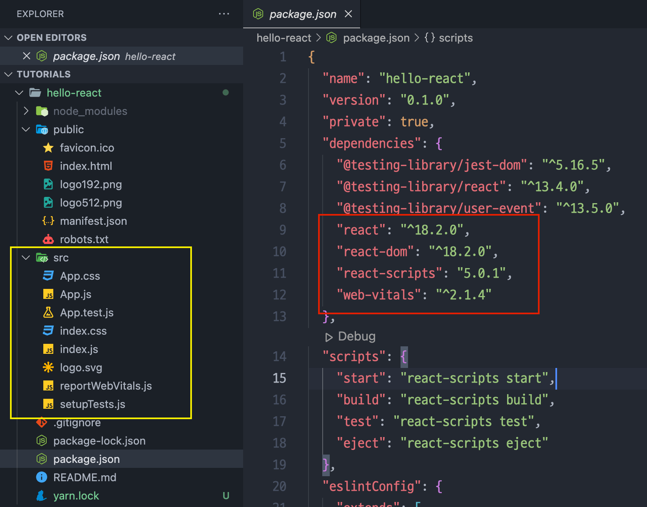Click the JS icon beside reportWebVitals.js

click(x=48, y=386)
